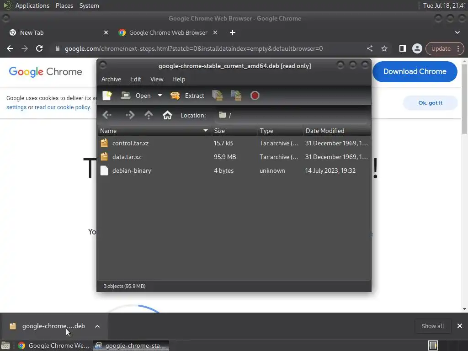Go forward in archive location history
The height and width of the screenshot is (351, 468).
[130, 115]
